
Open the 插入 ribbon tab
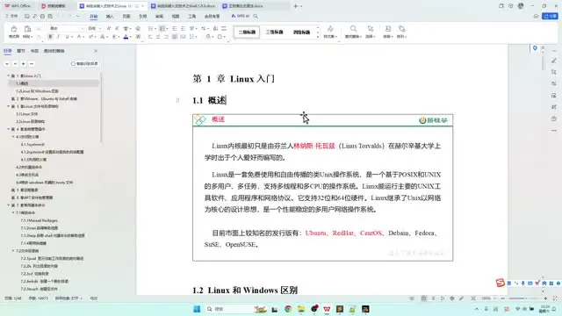pos(110,17)
